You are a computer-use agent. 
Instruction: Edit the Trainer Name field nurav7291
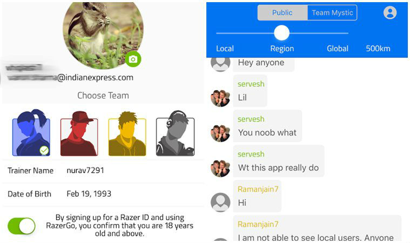[103, 170]
